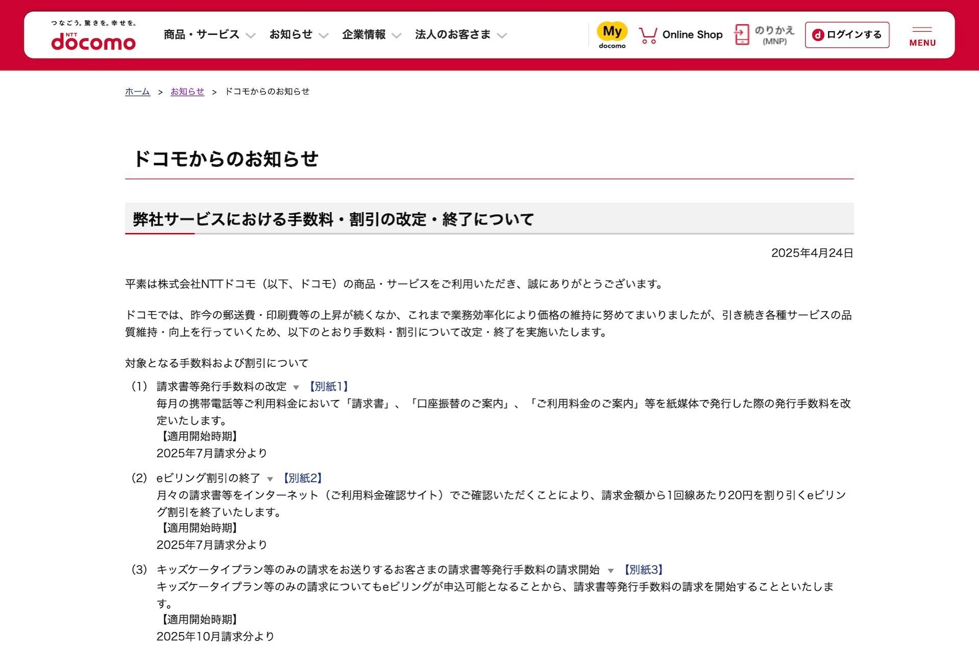Image resolution: width=979 pixels, height=653 pixels.
Task: Jump to the 【別紙1】 link
Action: tap(328, 387)
